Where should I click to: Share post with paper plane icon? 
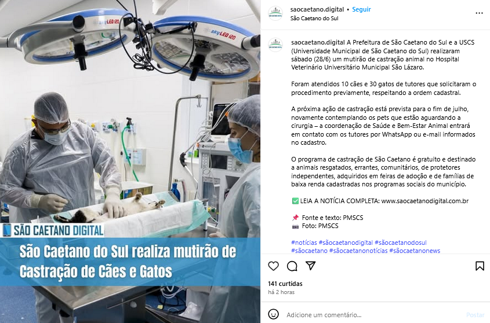(310, 266)
